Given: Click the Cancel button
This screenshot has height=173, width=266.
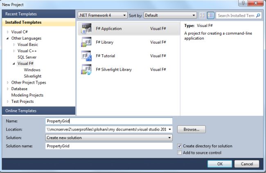Looking at the screenshot, I should (247, 164).
